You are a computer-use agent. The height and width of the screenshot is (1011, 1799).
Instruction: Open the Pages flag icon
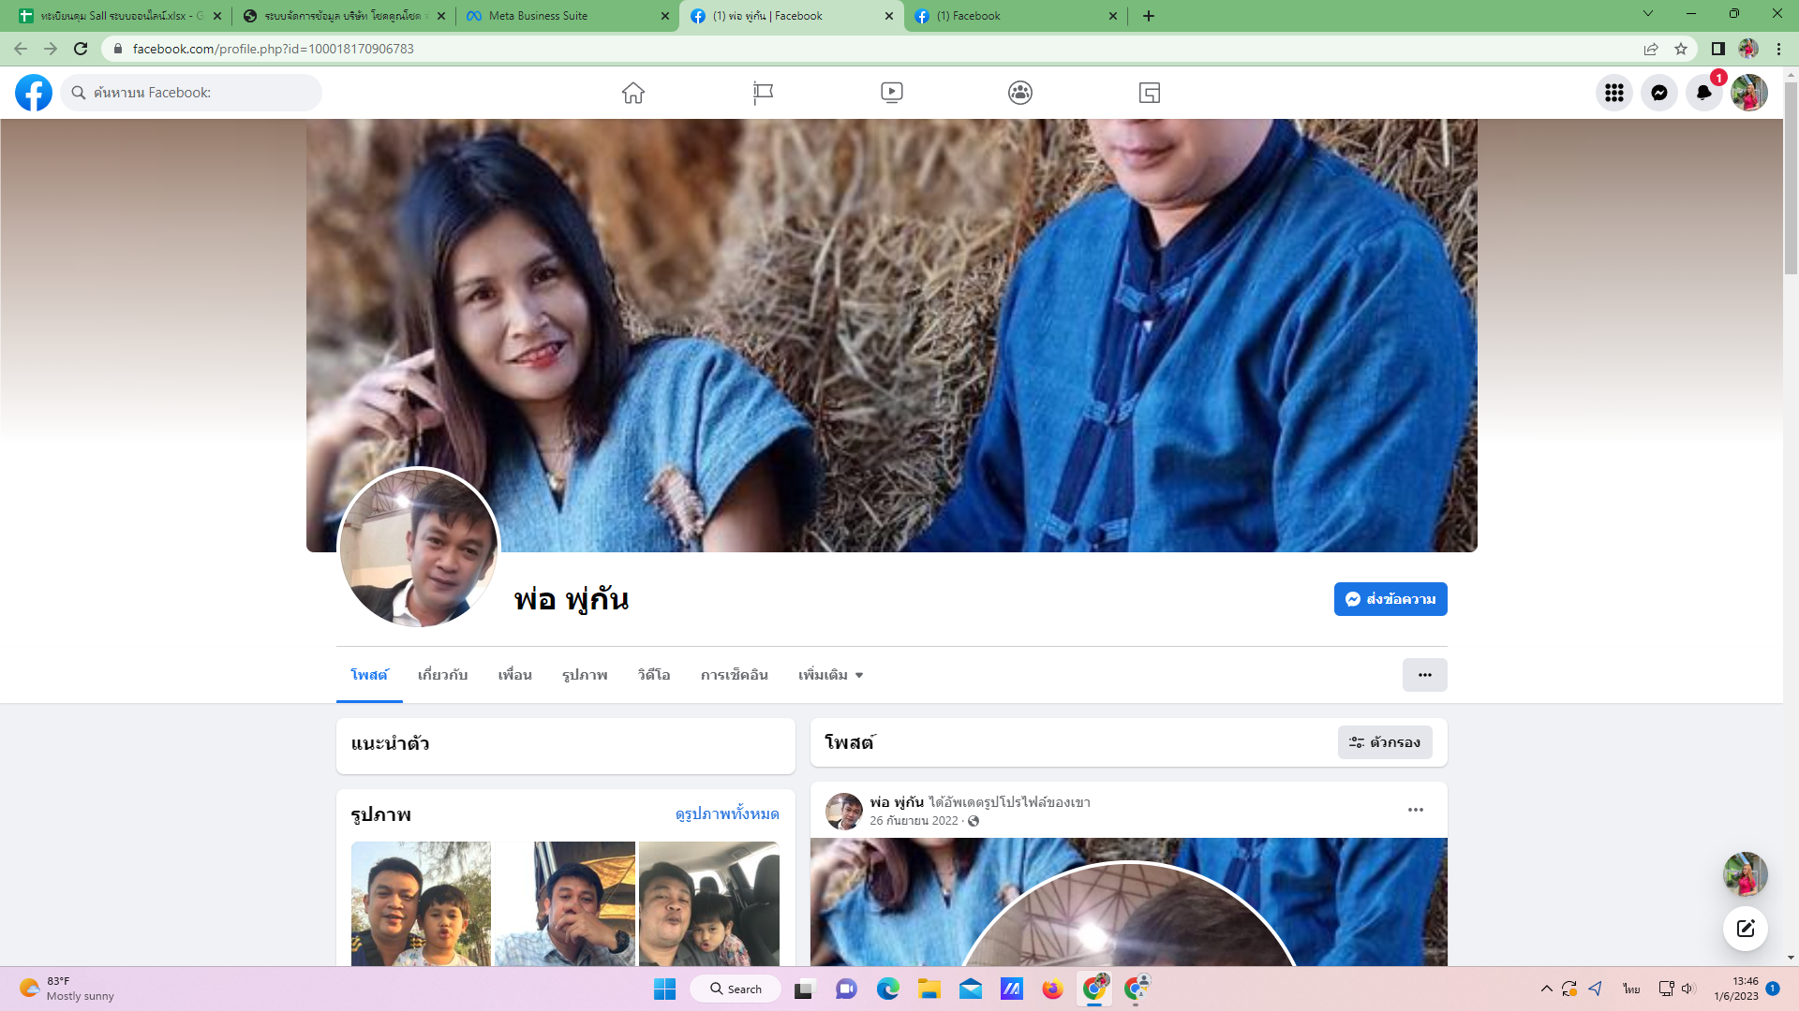[763, 93]
